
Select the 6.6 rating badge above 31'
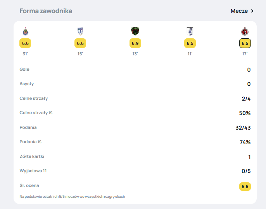(25, 43)
